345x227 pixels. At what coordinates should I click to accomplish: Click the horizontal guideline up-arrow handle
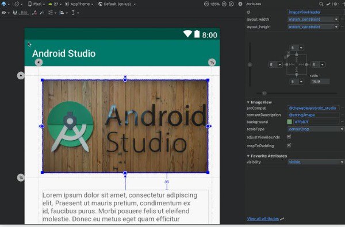pyautogui.click(x=21, y=76)
